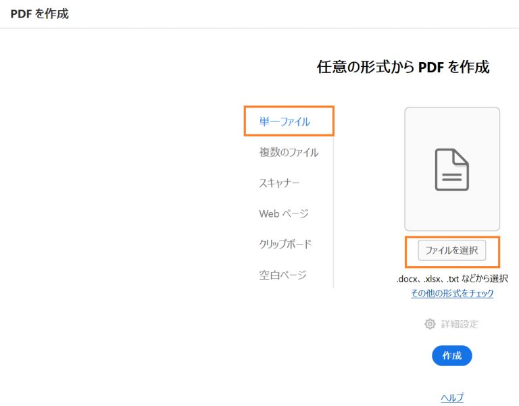The image size is (519, 406).
Task: Click the gear icon beside 詳細設定
Action: [430, 324]
